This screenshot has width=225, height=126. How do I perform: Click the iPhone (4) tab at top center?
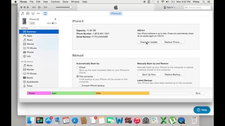[116, 13]
